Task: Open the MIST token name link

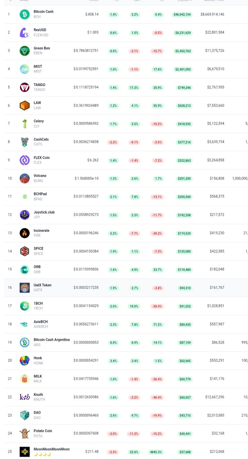Action: pyautogui.click(x=38, y=66)
